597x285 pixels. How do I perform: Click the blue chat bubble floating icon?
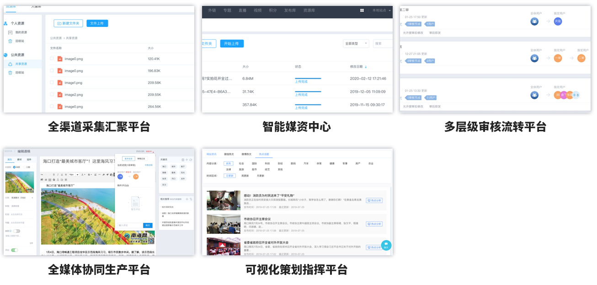pyautogui.click(x=386, y=245)
